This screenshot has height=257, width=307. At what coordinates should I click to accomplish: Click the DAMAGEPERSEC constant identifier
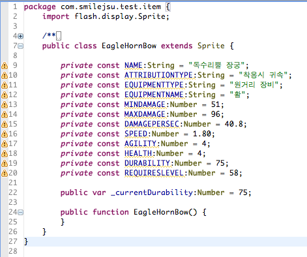click(152, 124)
